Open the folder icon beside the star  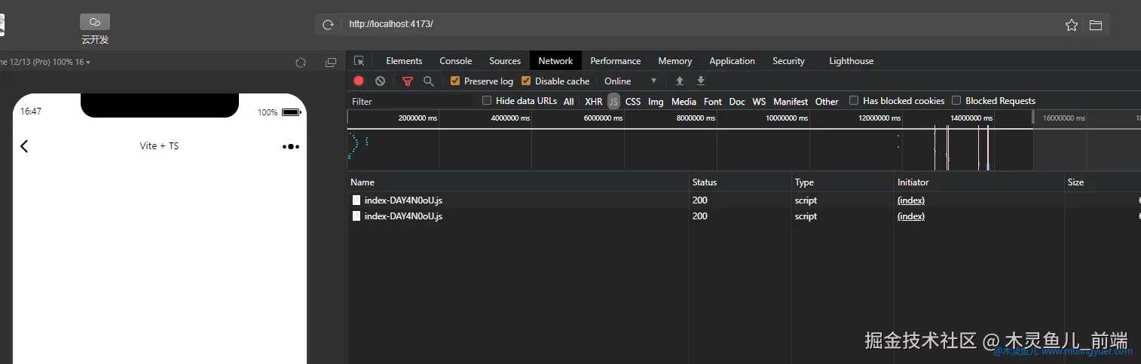(x=1096, y=25)
